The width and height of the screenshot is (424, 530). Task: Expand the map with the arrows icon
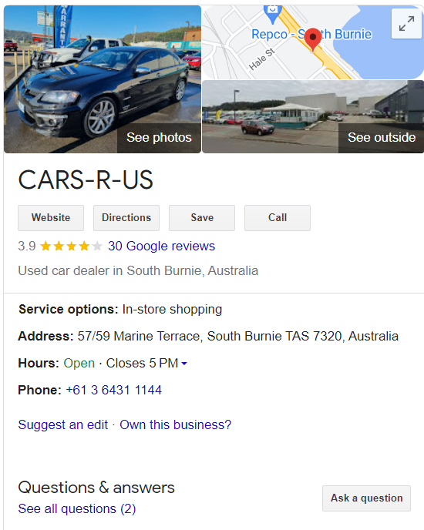tap(406, 24)
